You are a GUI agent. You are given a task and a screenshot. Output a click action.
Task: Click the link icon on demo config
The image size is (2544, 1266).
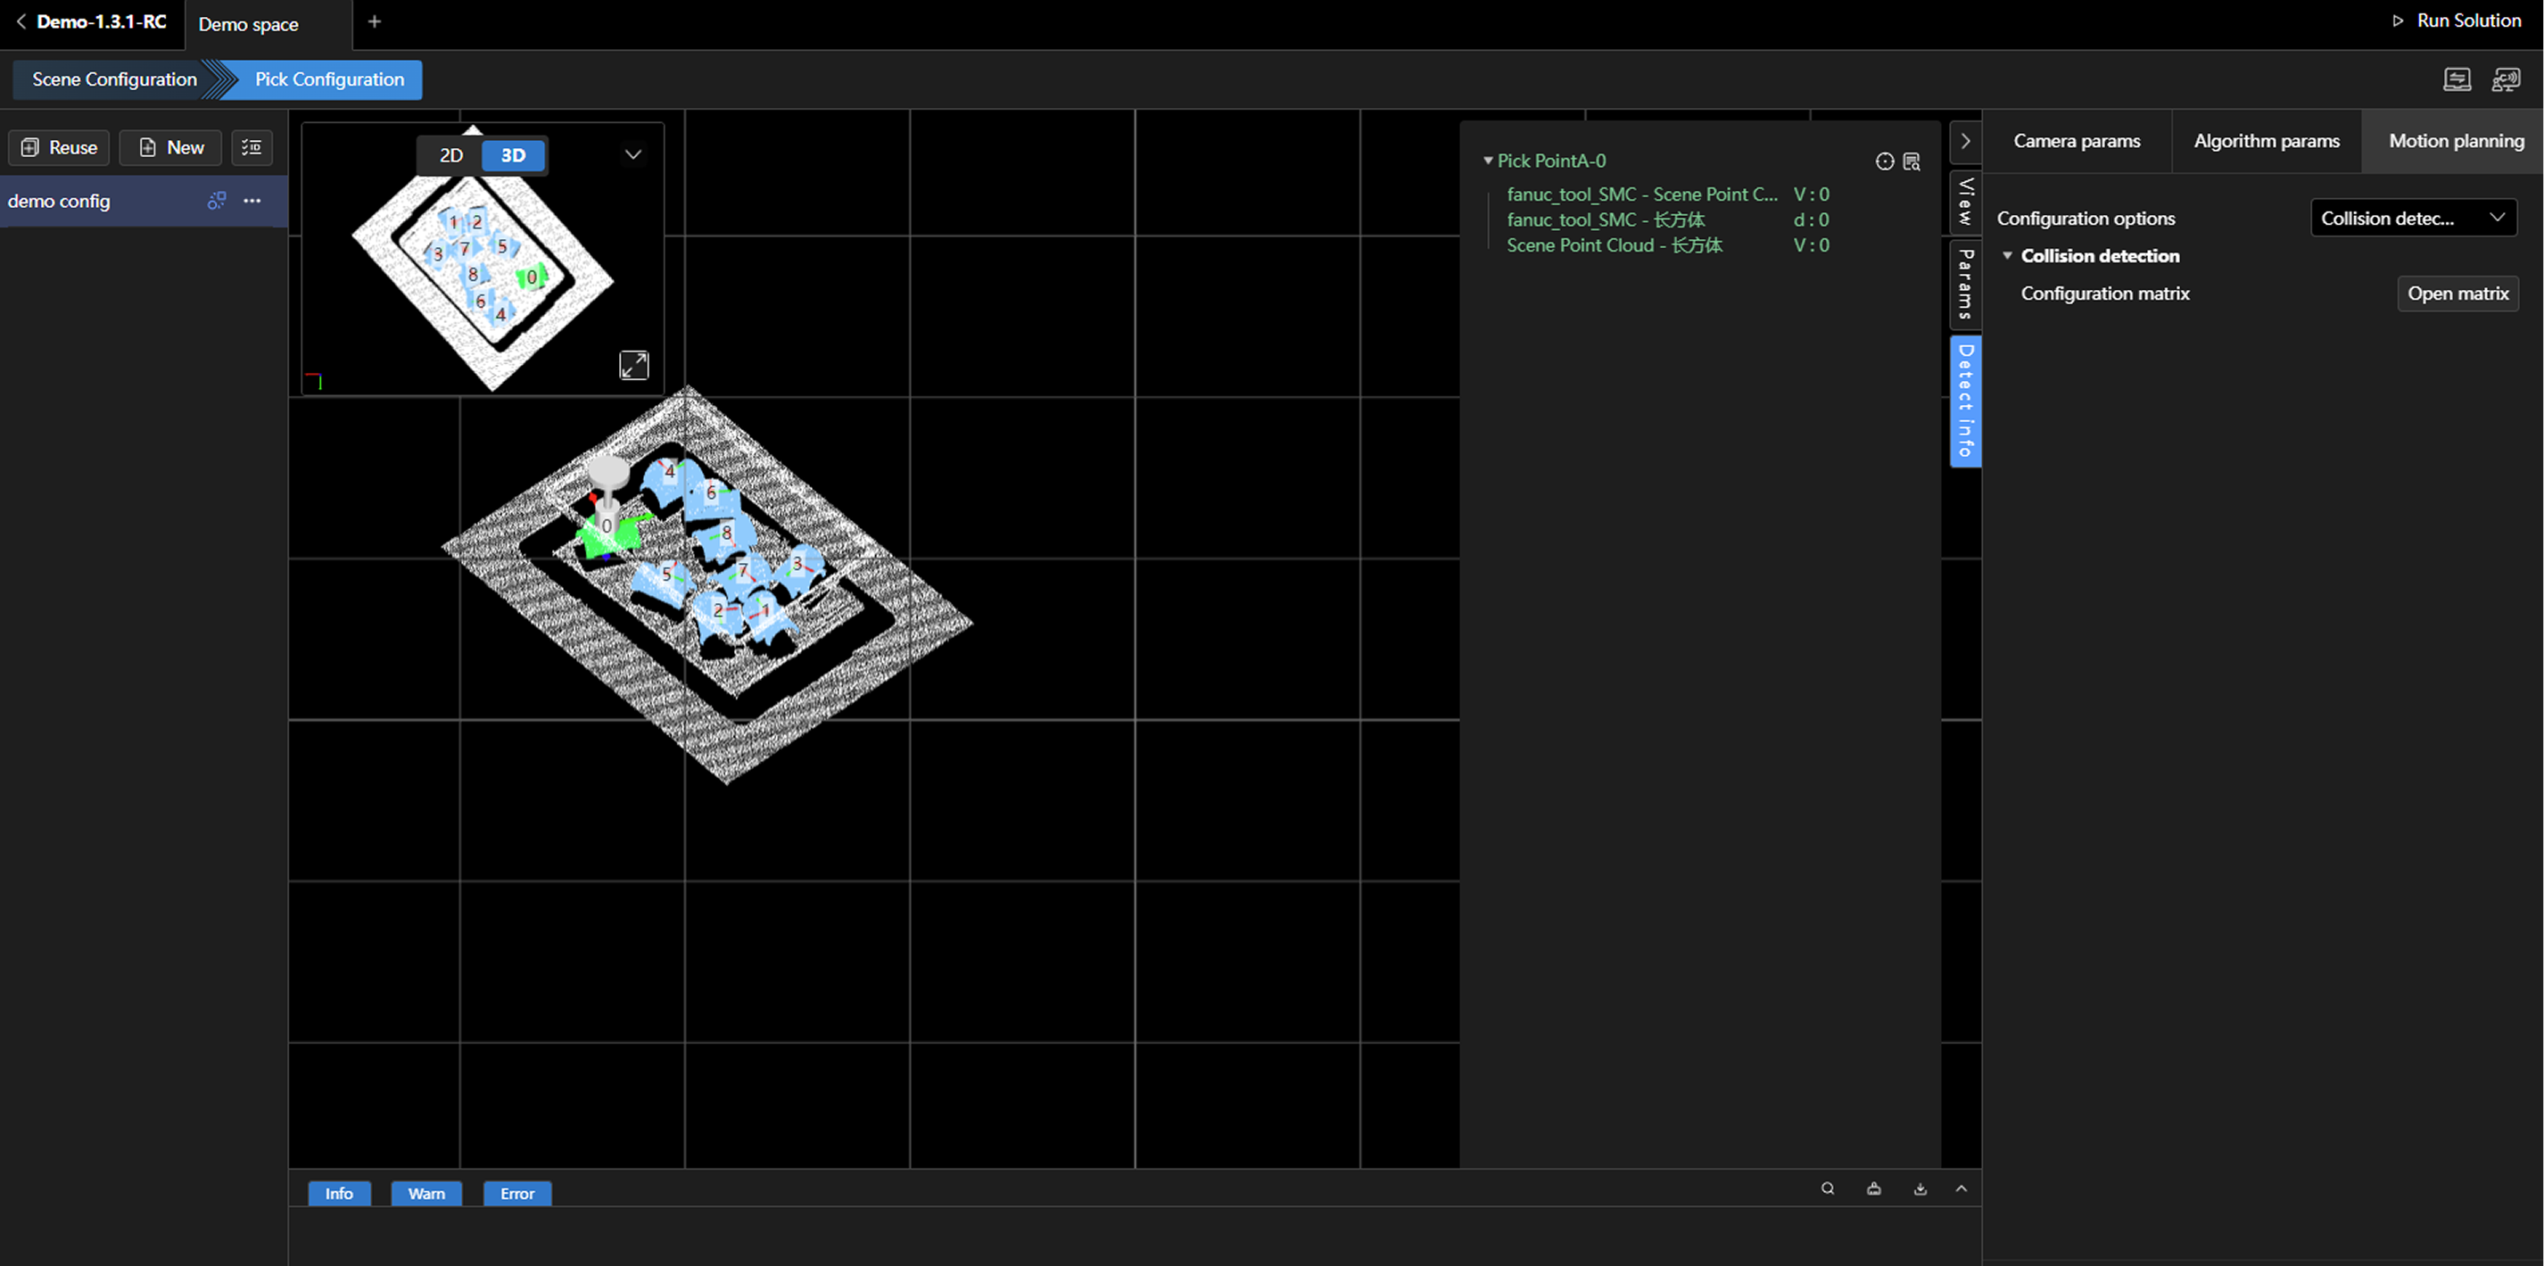pyautogui.click(x=216, y=201)
